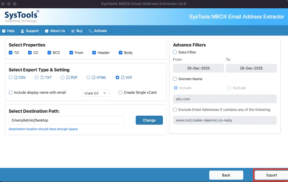Image resolution: width=288 pixels, height=182 pixels.
Task: Click the 'Advance Filters' heading
Action: pos(189,45)
